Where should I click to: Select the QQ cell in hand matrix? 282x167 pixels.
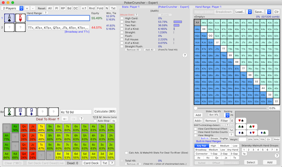tap(210, 36)
